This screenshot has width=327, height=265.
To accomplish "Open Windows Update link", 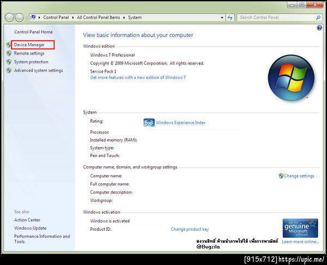I will coord(30,228).
